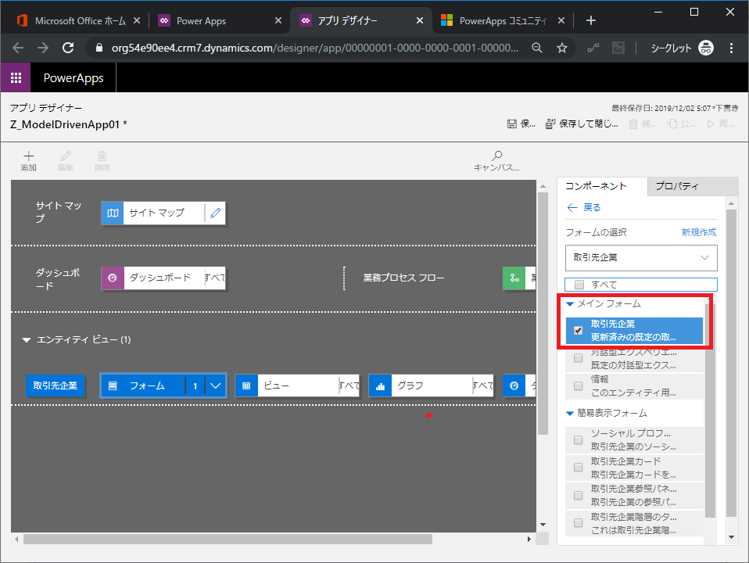Click the Publish (公...) toolbar icon
Viewport: 749px width, 563px height.
coord(672,124)
